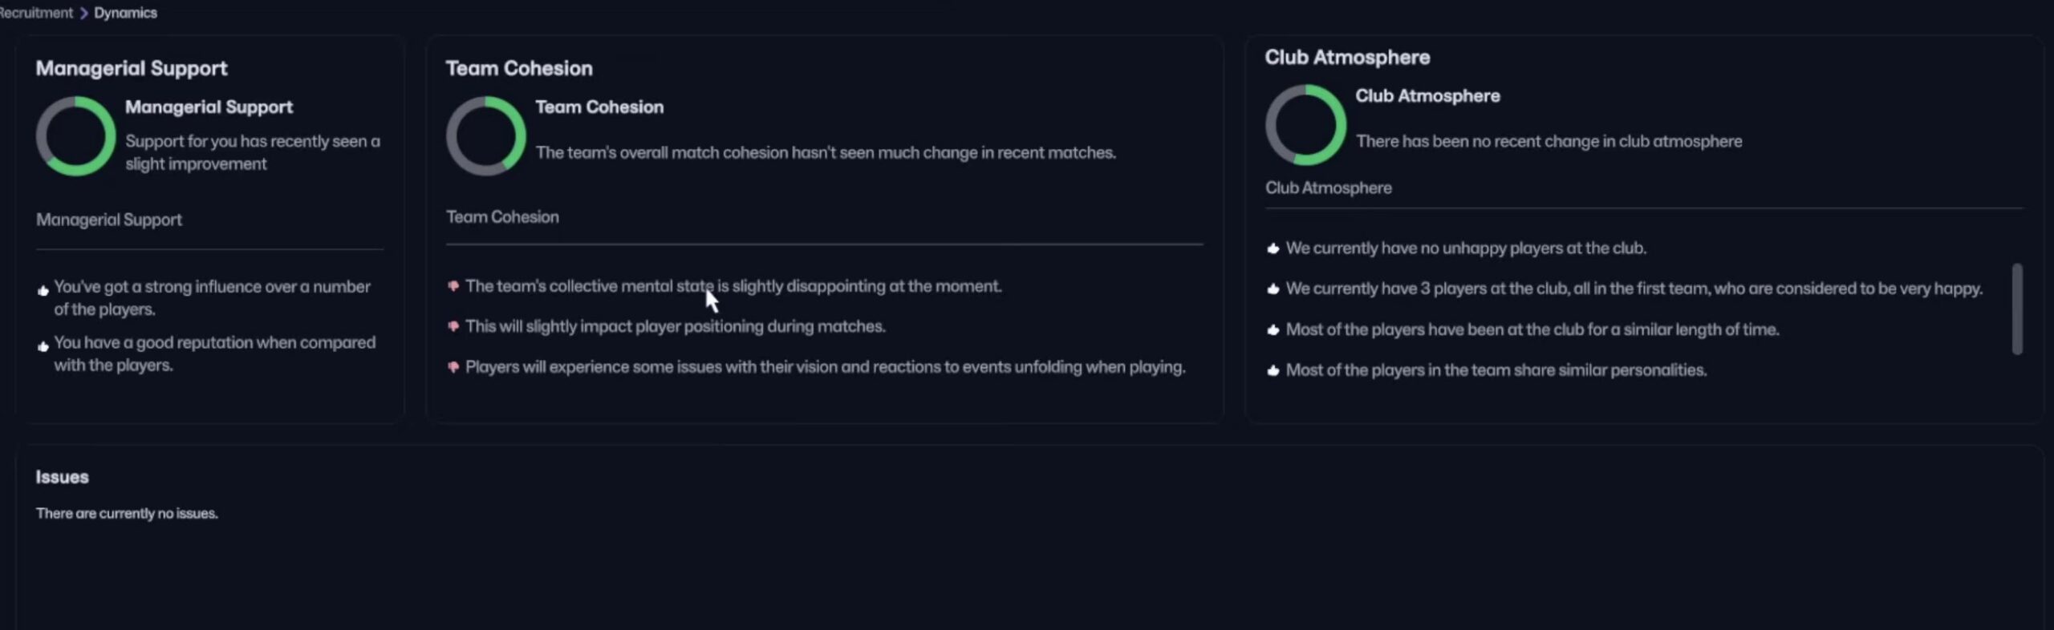The image size is (2054, 630).
Task: Click the thumbs-up icon beside strong influence note
Action: click(43, 290)
